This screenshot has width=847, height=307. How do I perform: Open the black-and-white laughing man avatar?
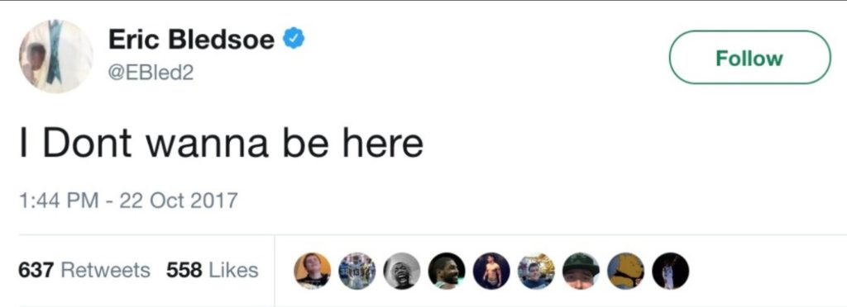point(402,271)
